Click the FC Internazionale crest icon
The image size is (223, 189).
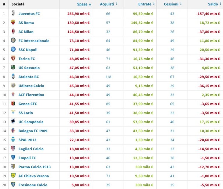click(13, 40)
